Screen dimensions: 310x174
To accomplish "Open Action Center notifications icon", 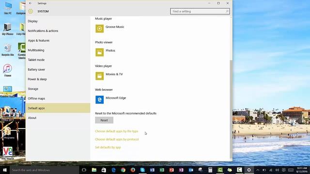I will pyautogui.click(x=284, y=170).
